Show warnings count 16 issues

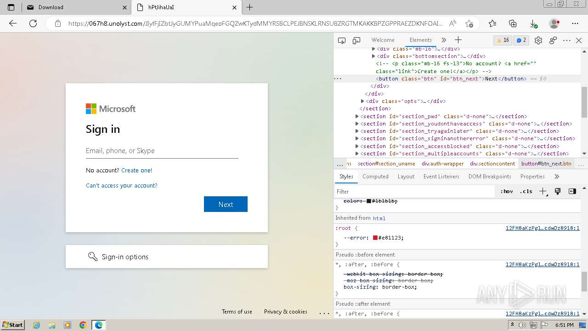click(503, 40)
